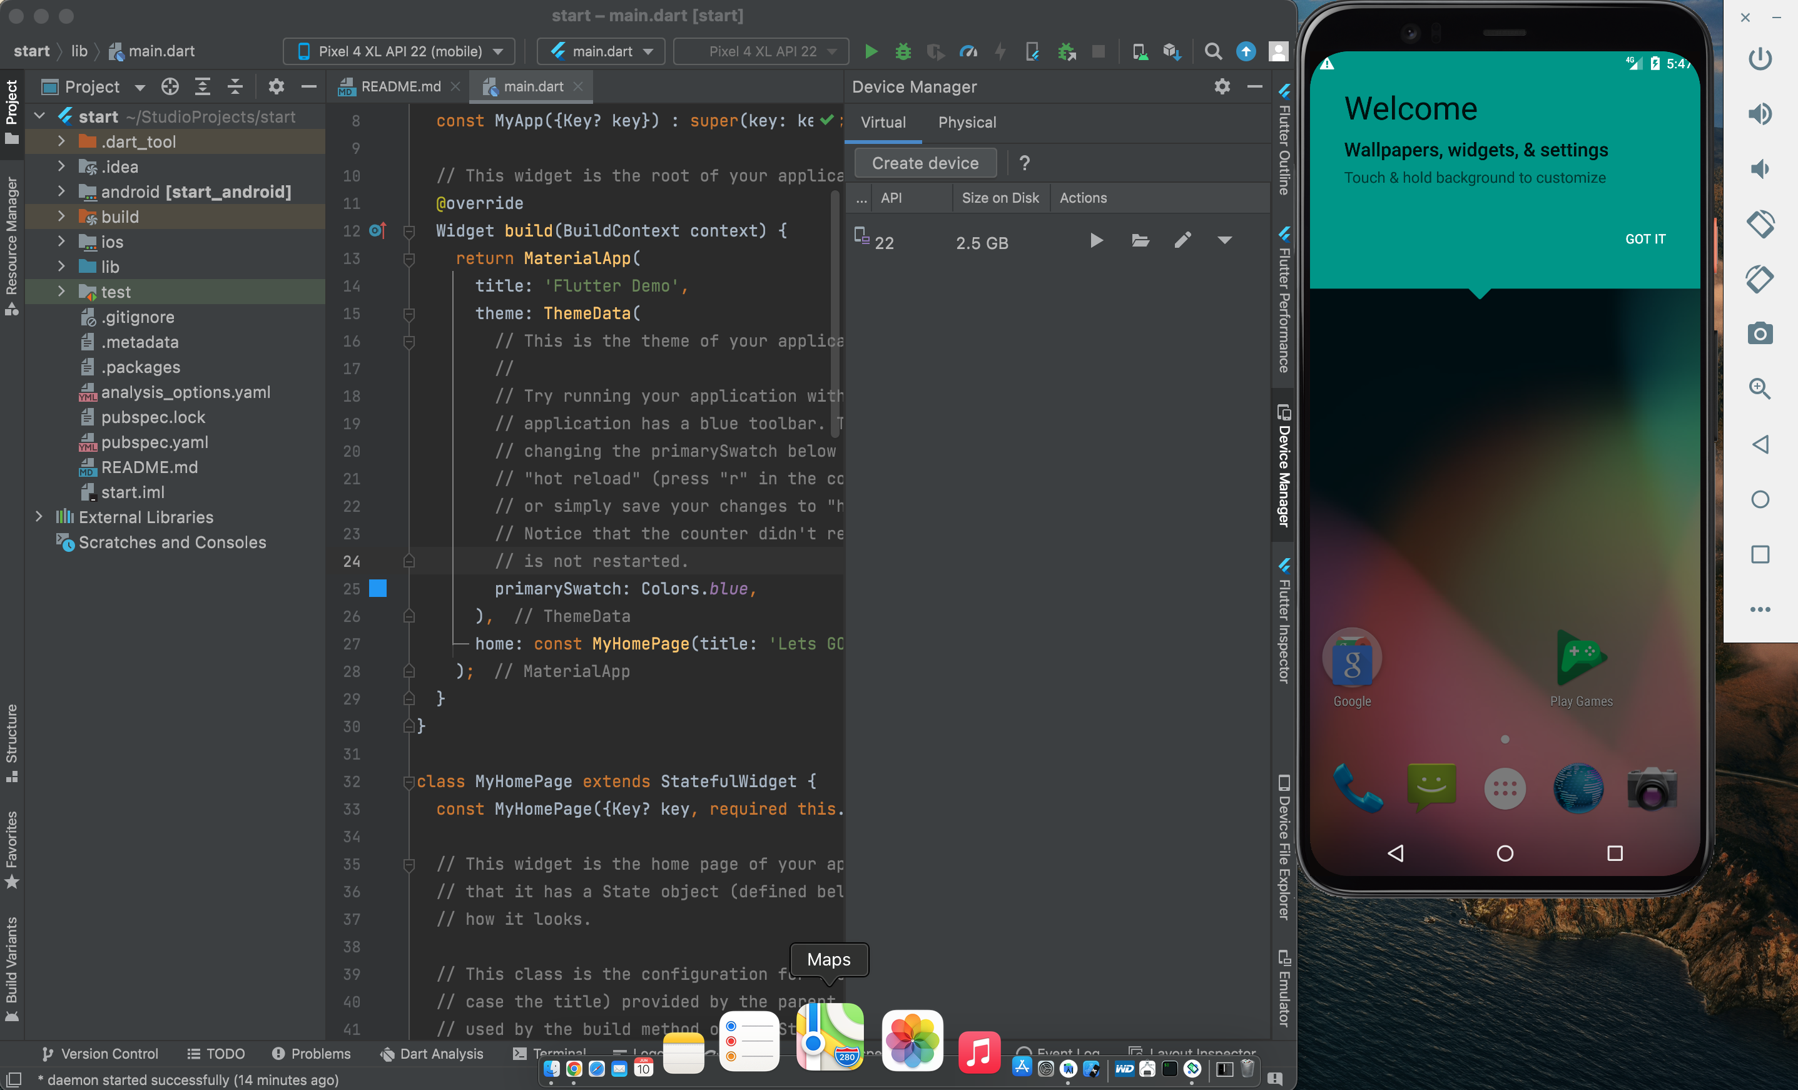The image size is (1798, 1090).
Task: Run main.dart with the green play icon
Action: [871, 51]
